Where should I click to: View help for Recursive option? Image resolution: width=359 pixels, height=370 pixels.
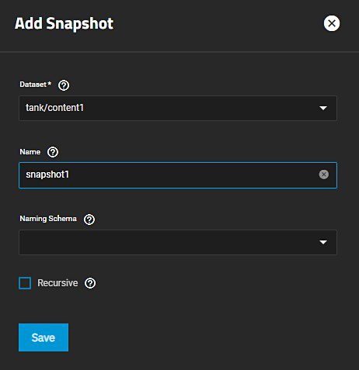(90, 283)
